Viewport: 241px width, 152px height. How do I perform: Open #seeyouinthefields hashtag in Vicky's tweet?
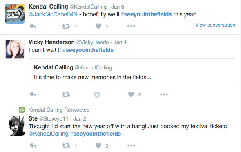coord(88,50)
